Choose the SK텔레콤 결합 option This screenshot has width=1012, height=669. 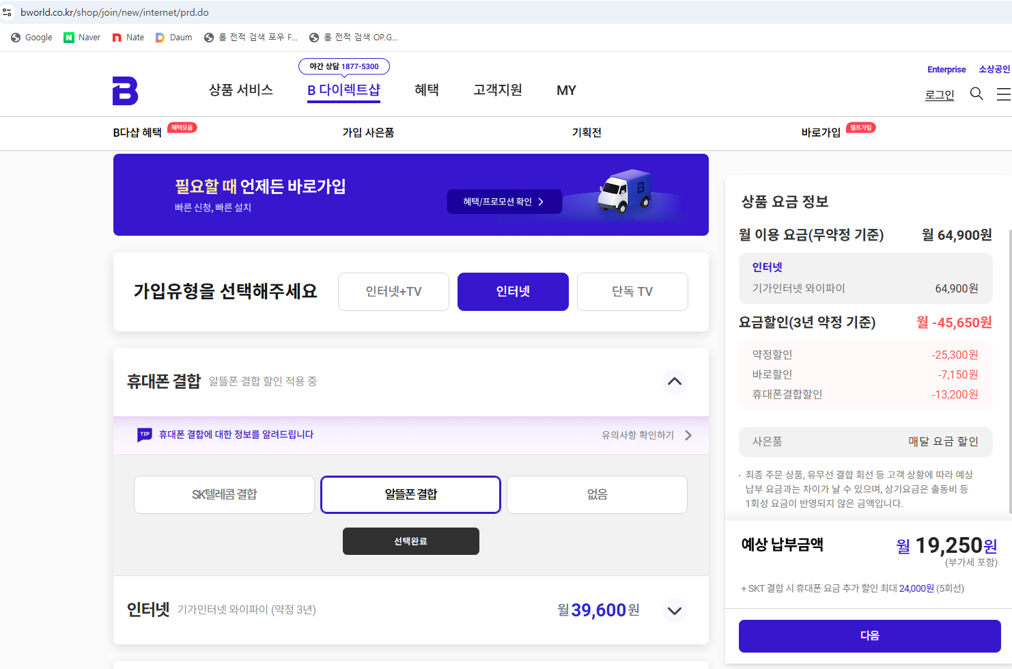pos(224,495)
